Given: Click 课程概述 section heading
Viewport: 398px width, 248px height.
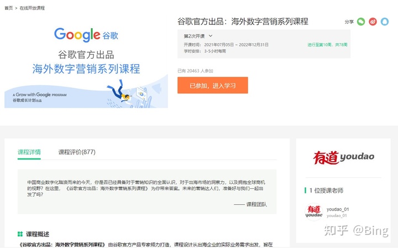Looking at the screenshot, I should 38,234.
